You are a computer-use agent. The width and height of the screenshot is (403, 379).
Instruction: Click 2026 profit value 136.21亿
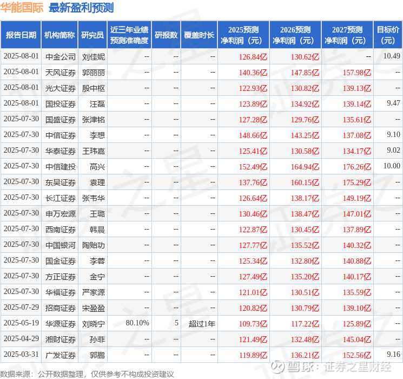pyautogui.click(x=305, y=355)
